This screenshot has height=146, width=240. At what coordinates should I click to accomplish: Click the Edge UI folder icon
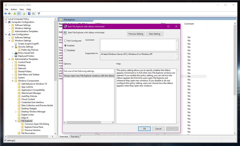19,118
